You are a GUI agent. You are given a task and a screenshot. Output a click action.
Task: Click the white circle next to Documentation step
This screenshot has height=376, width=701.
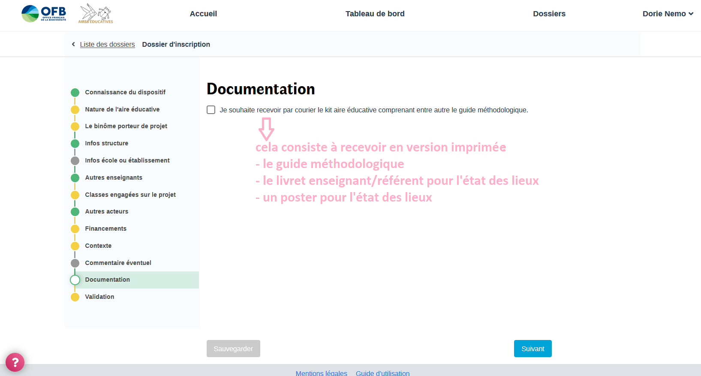[75, 280]
